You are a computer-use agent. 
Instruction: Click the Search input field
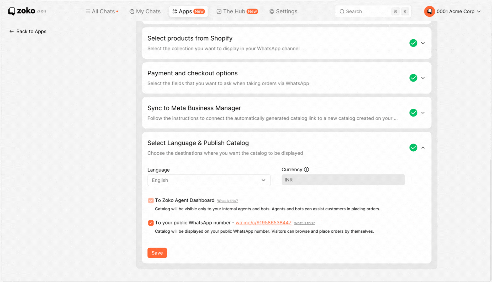(x=373, y=11)
